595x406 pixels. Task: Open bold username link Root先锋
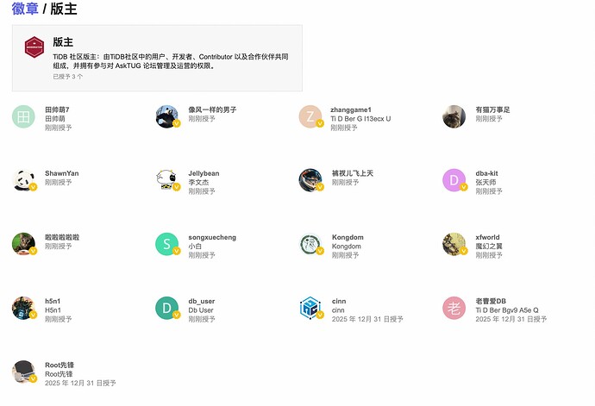[x=60, y=365]
